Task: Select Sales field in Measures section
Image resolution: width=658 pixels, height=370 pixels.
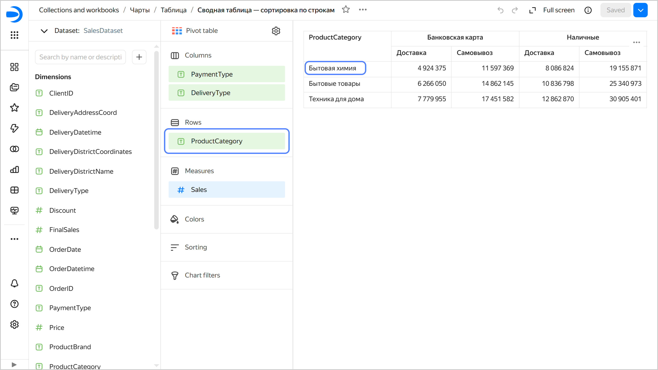Action: pos(227,190)
